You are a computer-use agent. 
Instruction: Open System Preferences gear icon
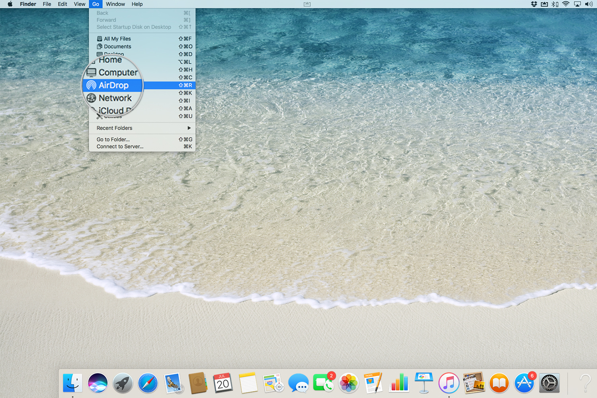[x=549, y=383]
